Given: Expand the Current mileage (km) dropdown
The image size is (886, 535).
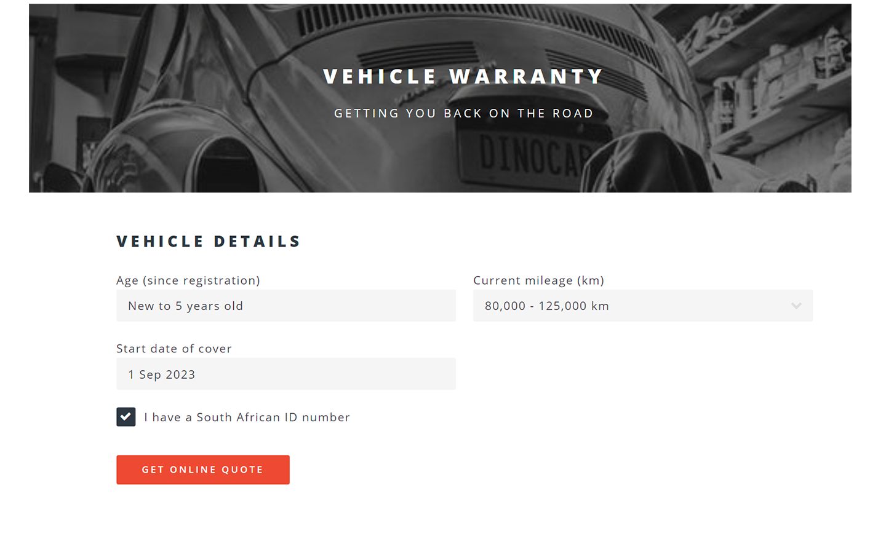Looking at the screenshot, I should 642,306.
